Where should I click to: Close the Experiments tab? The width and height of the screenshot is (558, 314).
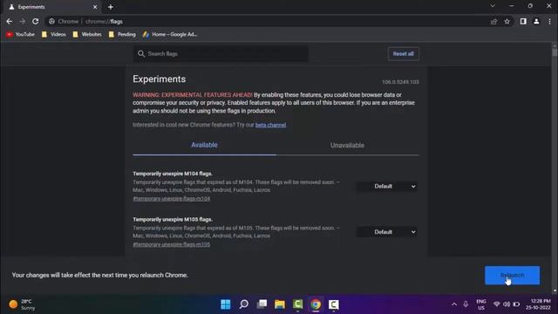pos(95,7)
